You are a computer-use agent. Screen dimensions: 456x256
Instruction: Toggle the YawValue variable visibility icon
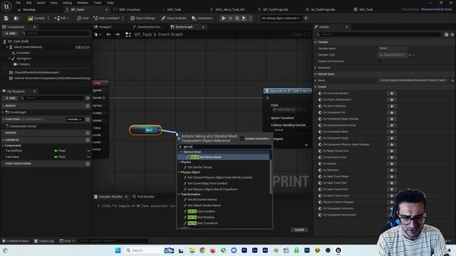(x=88, y=156)
